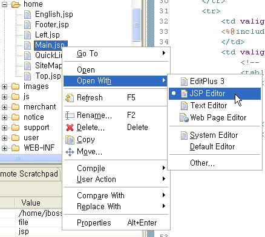
Task: Open file with Web Page Editor
Action: click(x=215, y=118)
